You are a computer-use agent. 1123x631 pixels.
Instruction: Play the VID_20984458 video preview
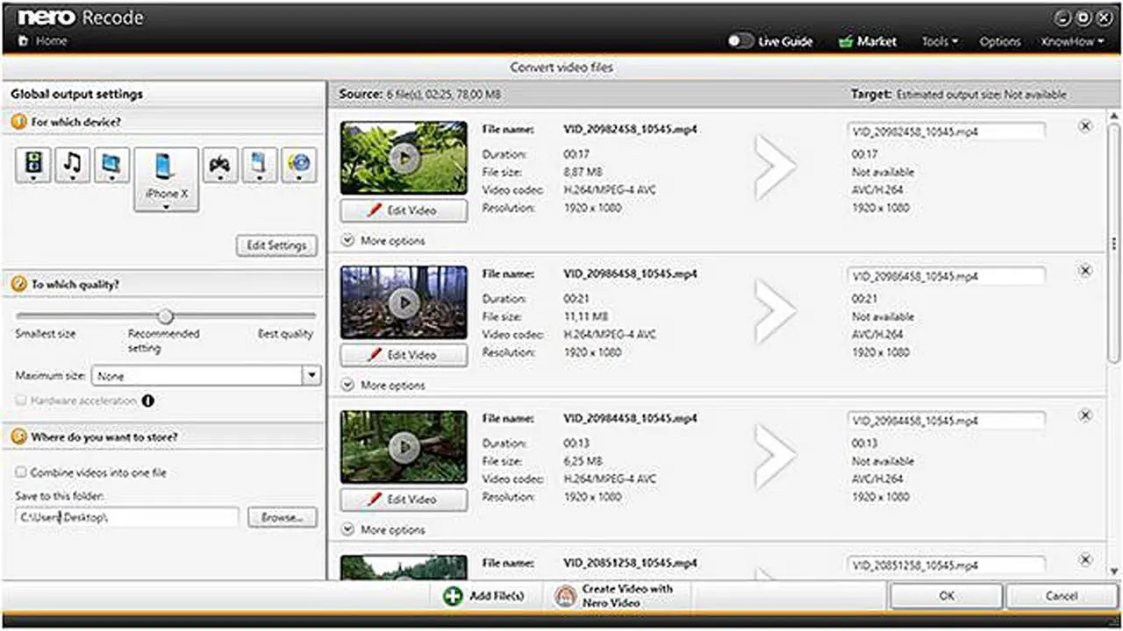point(404,447)
